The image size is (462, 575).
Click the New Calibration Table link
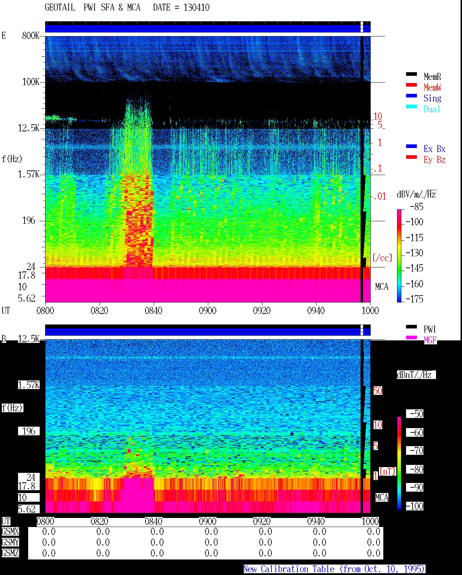pyautogui.click(x=334, y=569)
